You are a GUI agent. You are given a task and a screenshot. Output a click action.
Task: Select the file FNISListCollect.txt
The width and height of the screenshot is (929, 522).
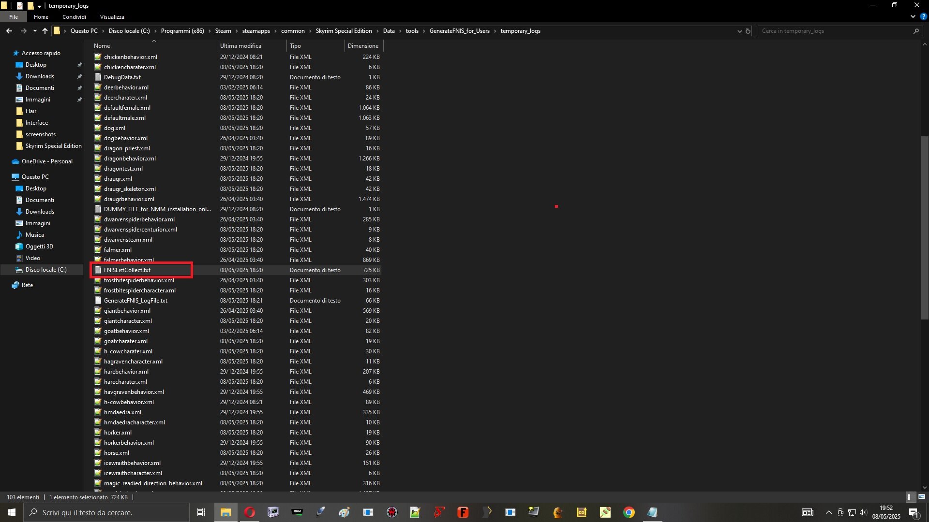pos(127,270)
